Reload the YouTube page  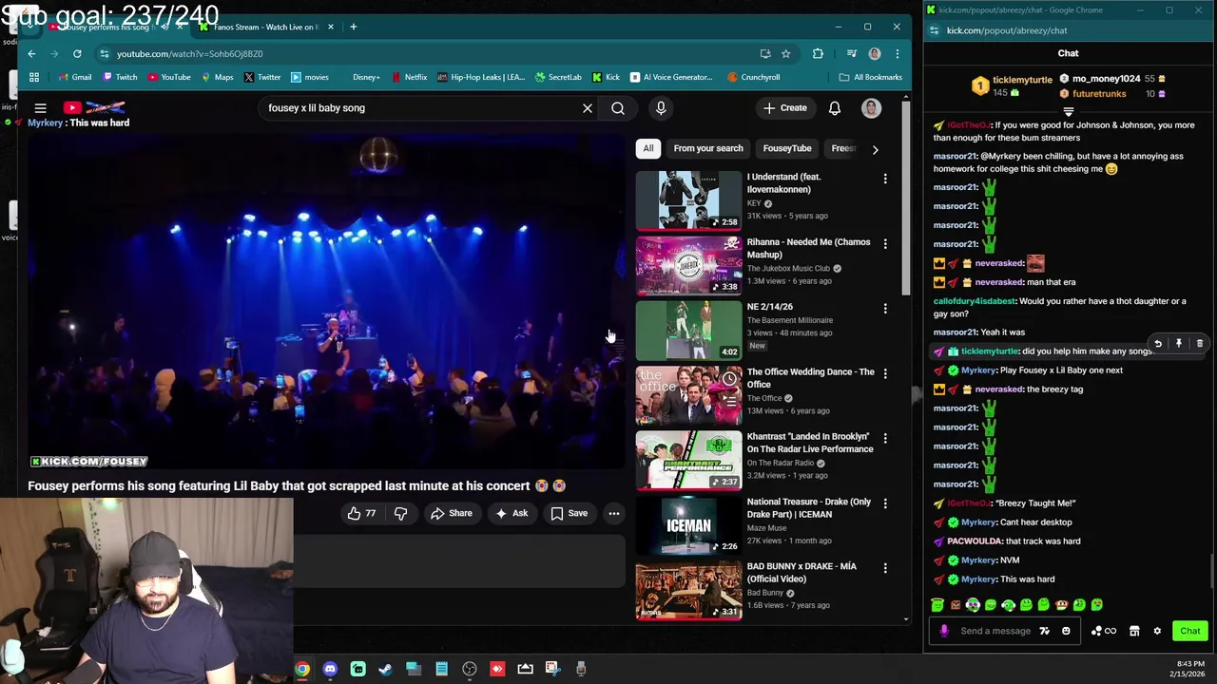(x=77, y=54)
